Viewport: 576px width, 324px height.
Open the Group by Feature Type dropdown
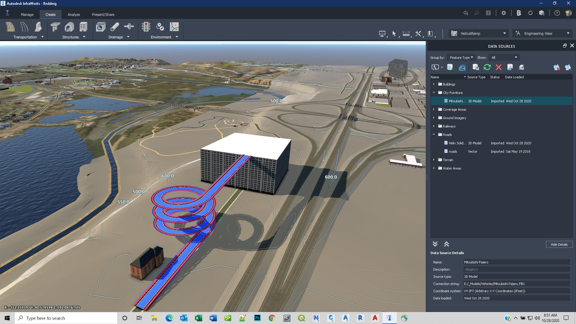coord(461,57)
